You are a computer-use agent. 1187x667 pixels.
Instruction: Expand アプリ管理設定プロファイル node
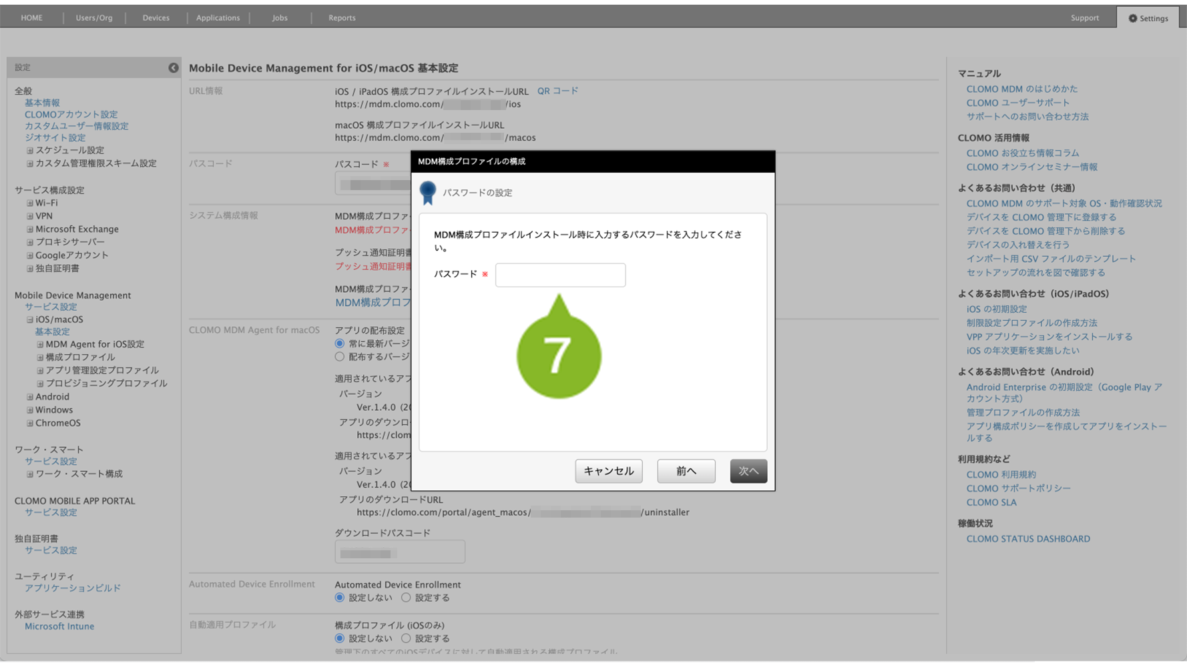point(40,371)
